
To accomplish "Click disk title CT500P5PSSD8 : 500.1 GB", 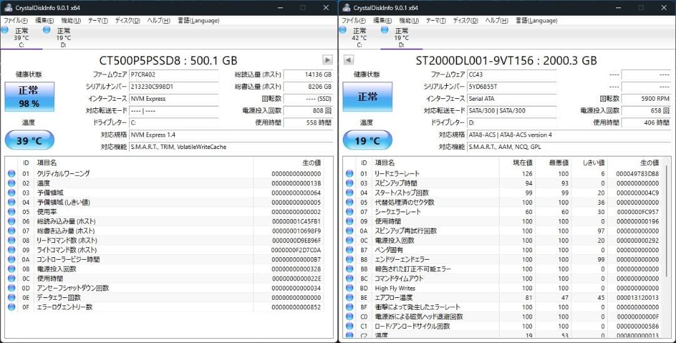I will click(x=168, y=60).
